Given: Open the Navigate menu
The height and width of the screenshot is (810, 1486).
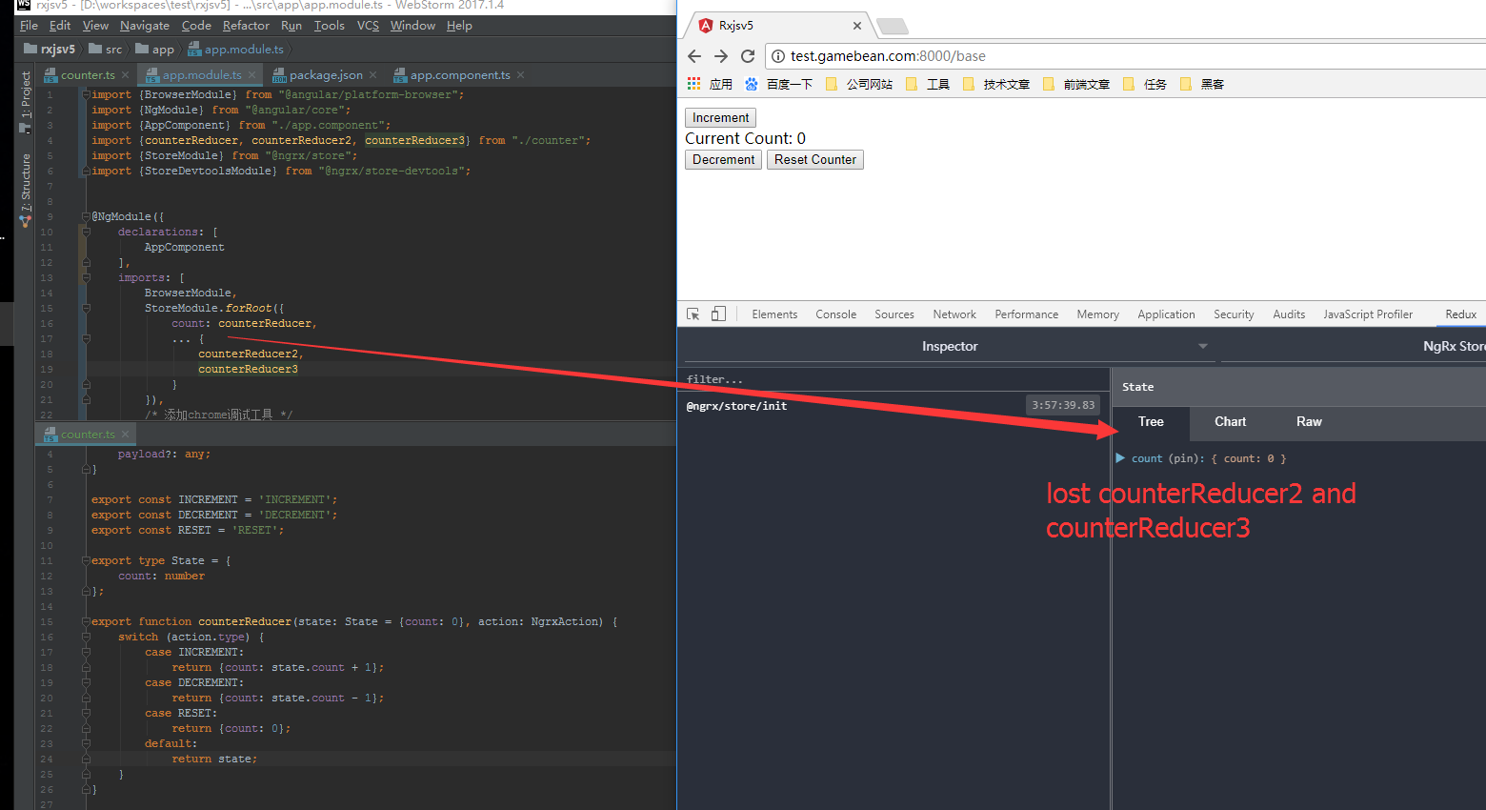Looking at the screenshot, I should pyautogui.click(x=145, y=26).
